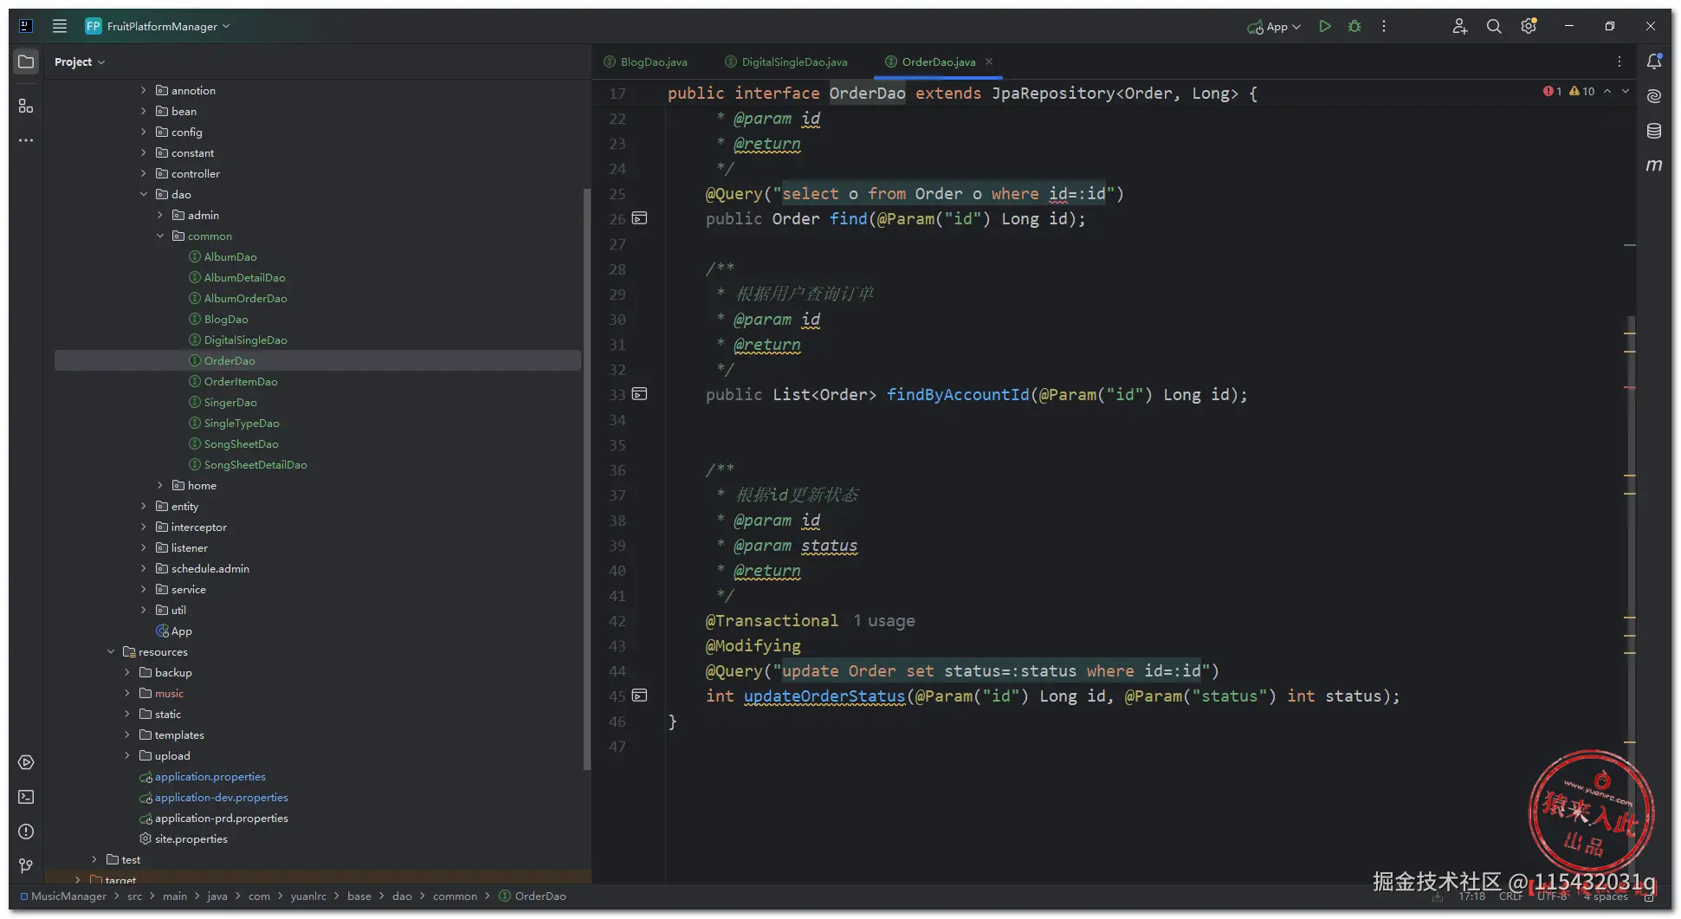Click the warnings count indicator
This screenshot has height=919, width=1681.
click(x=1581, y=91)
